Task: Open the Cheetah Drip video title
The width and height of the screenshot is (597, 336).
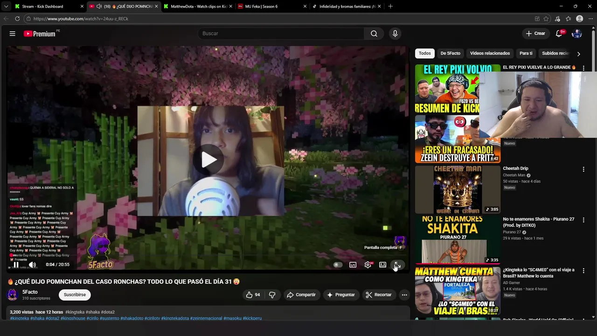Action: pos(515,168)
